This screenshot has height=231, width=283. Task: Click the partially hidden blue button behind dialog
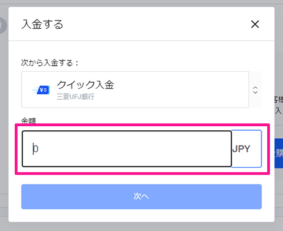[x=278, y=153]
